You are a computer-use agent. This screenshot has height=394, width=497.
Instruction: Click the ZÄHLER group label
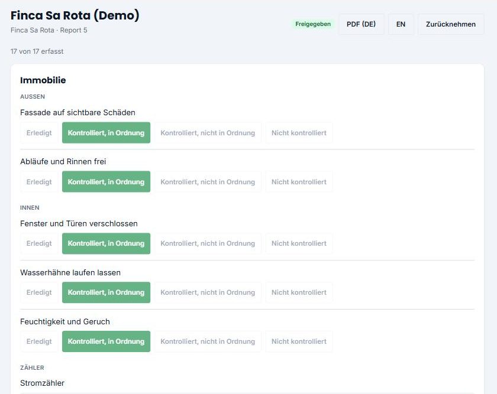(32, 368)
